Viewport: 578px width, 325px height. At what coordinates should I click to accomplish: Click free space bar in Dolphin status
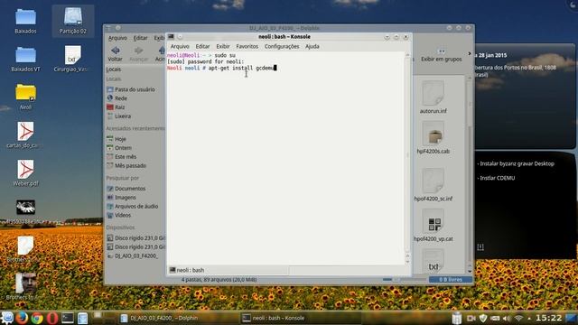(x=451, y=280)
